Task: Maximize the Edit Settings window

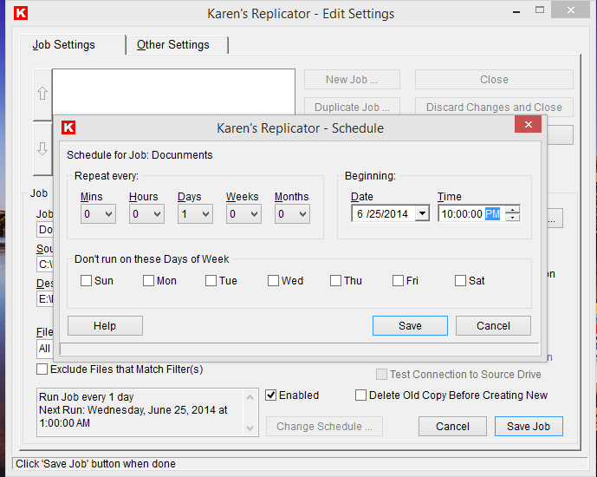Action: (540, 10)
